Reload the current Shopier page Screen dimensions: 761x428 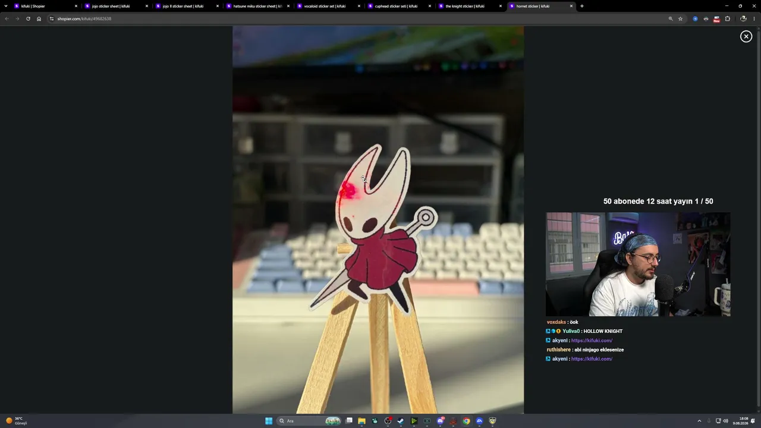click(28, 18)
